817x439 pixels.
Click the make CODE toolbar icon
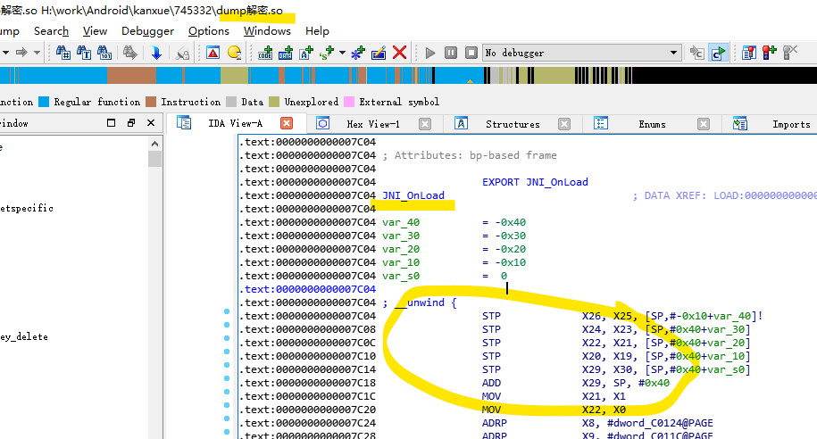(265, 53)
